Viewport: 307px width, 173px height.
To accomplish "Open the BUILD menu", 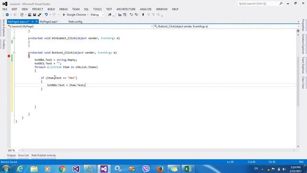I will (x=51, y=9).
